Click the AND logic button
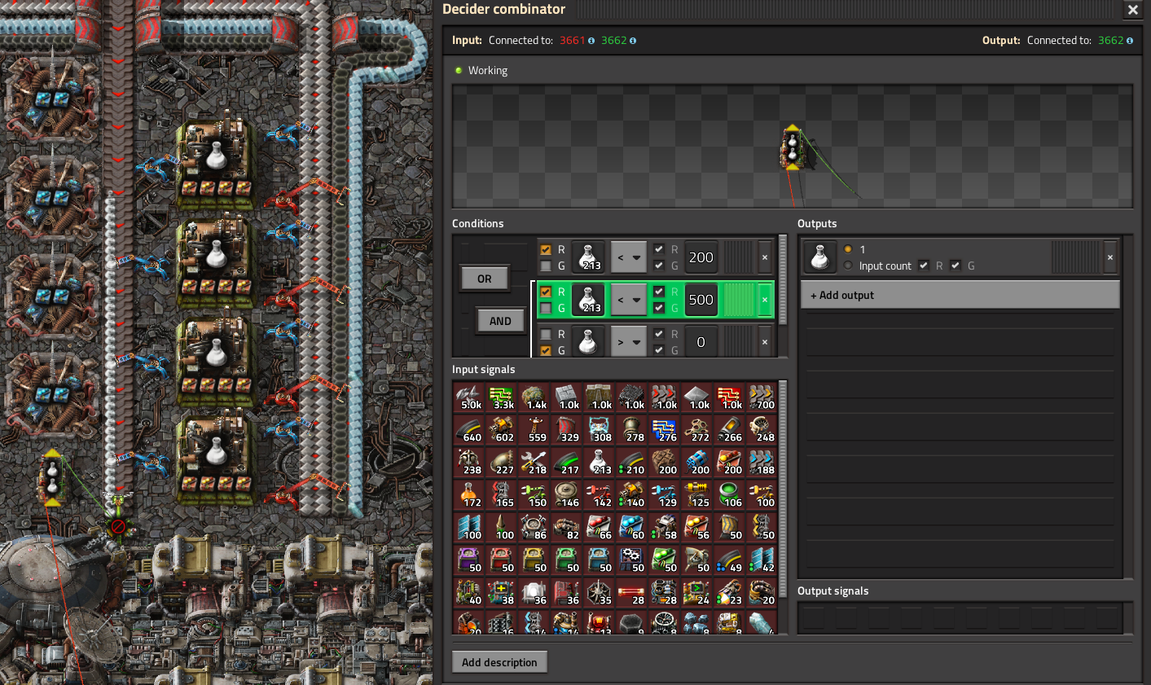This screenshot has height=685, width=1151. click(x=500, y=321)
